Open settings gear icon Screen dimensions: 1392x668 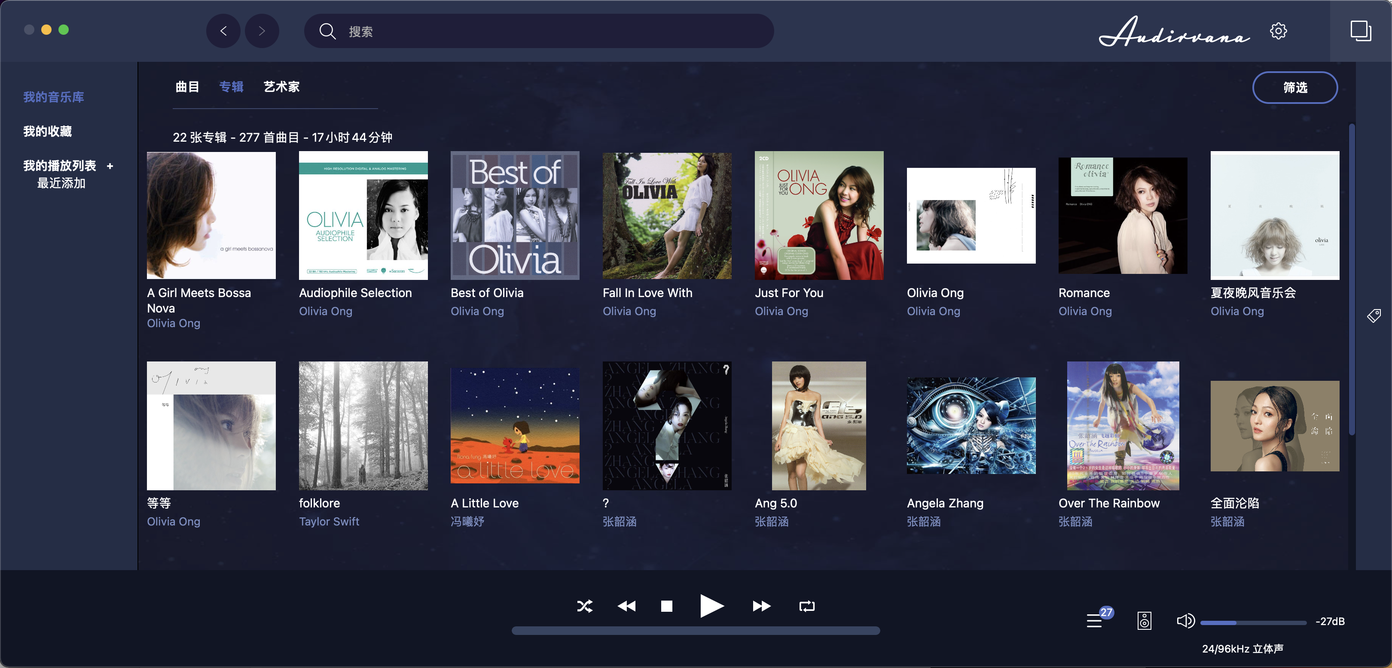click(x=1278, y=31)
